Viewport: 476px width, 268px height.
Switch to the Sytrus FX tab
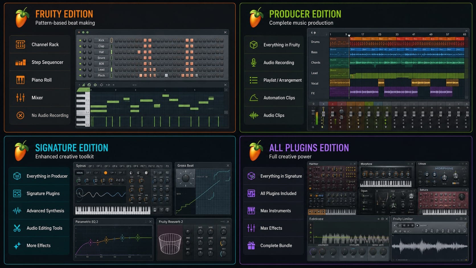coord(167,166)
